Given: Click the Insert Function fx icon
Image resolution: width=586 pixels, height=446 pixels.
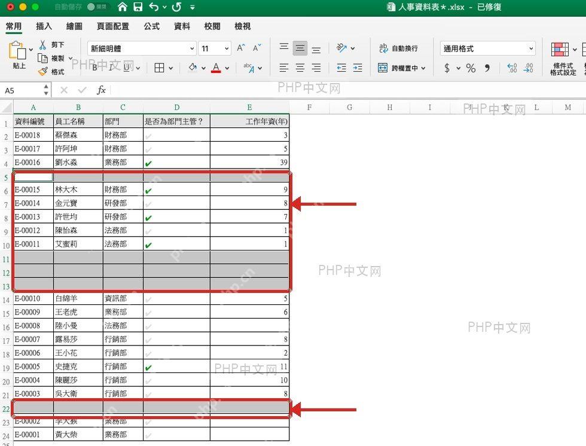Looking at the screenshot, I should [x=101, y=90].
